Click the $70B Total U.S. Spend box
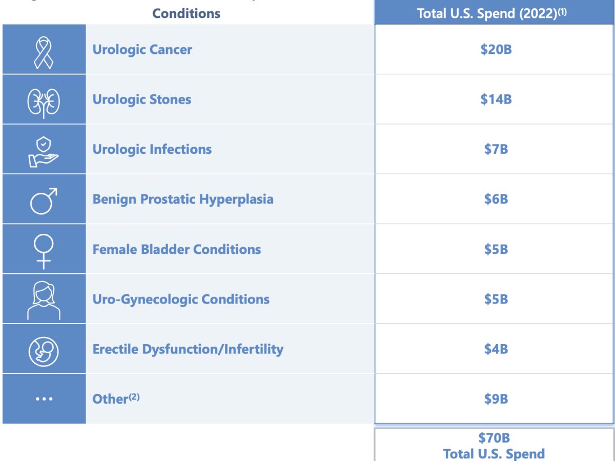 494,445
